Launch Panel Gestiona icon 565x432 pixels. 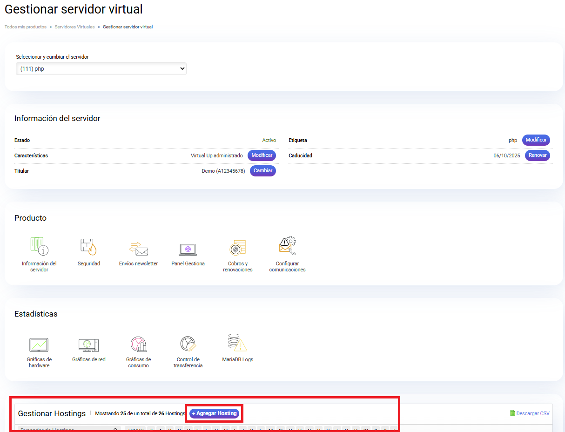pos(188,249)
